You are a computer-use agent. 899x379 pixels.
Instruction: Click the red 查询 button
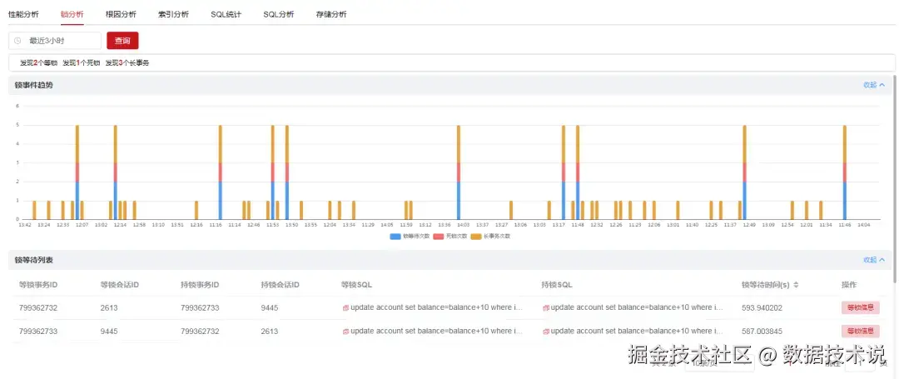pyautogui.click(x=122, y=41)
